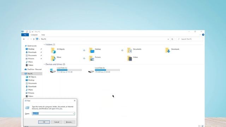Viewport: 226px width, 127px height.
Task: Select the Downloads folder icon in main pane
Action: point(168,50)
